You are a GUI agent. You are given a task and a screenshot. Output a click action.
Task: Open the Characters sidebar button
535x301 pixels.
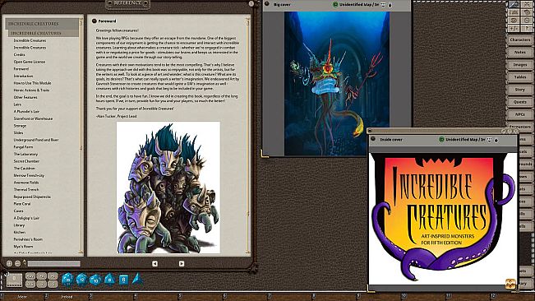pyautogui.click(x=520, y=40)
